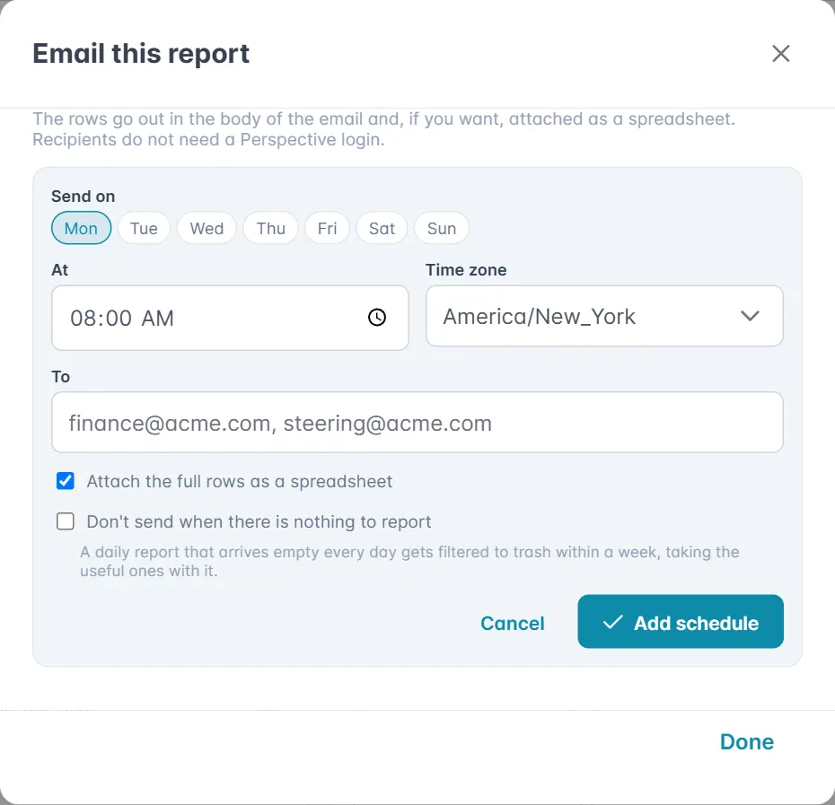
Task: Close the Email this report dialog
Action: pyautogui.click(x=781, y=53)
